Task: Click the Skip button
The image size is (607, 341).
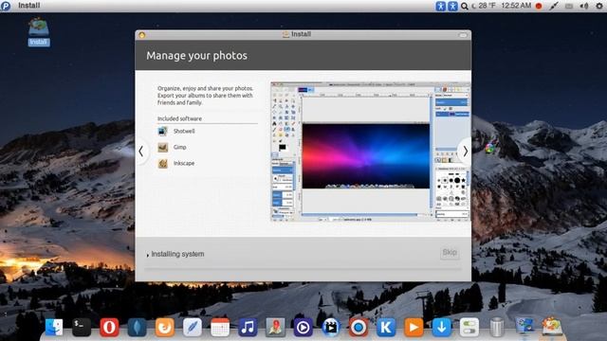Action: pyautogui.click(x=450, y=253)
